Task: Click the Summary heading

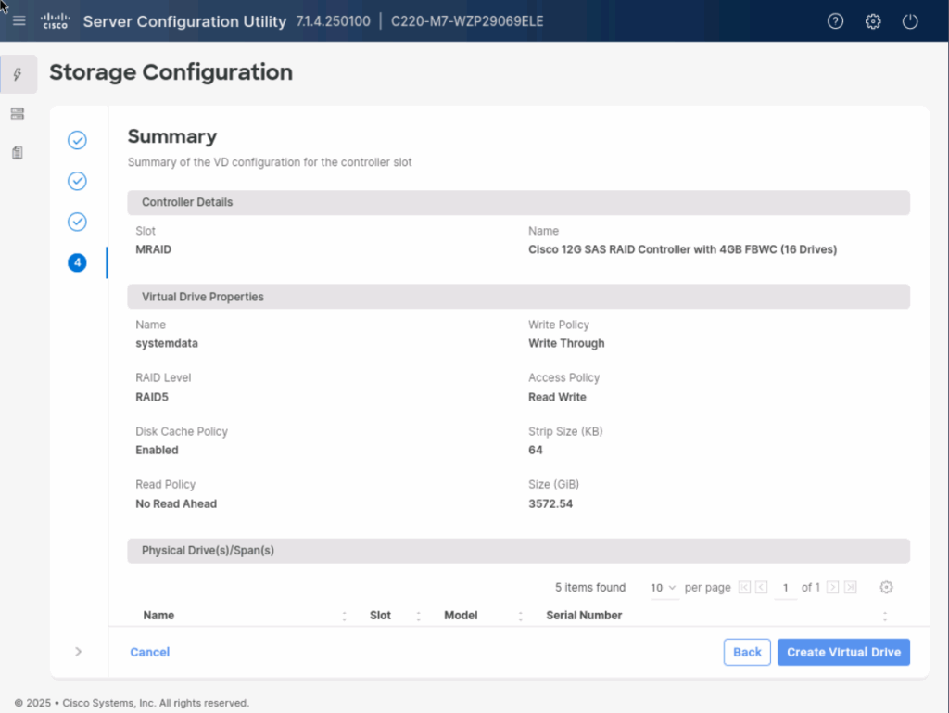Action: pyautogui.click(x=171, y=136)
